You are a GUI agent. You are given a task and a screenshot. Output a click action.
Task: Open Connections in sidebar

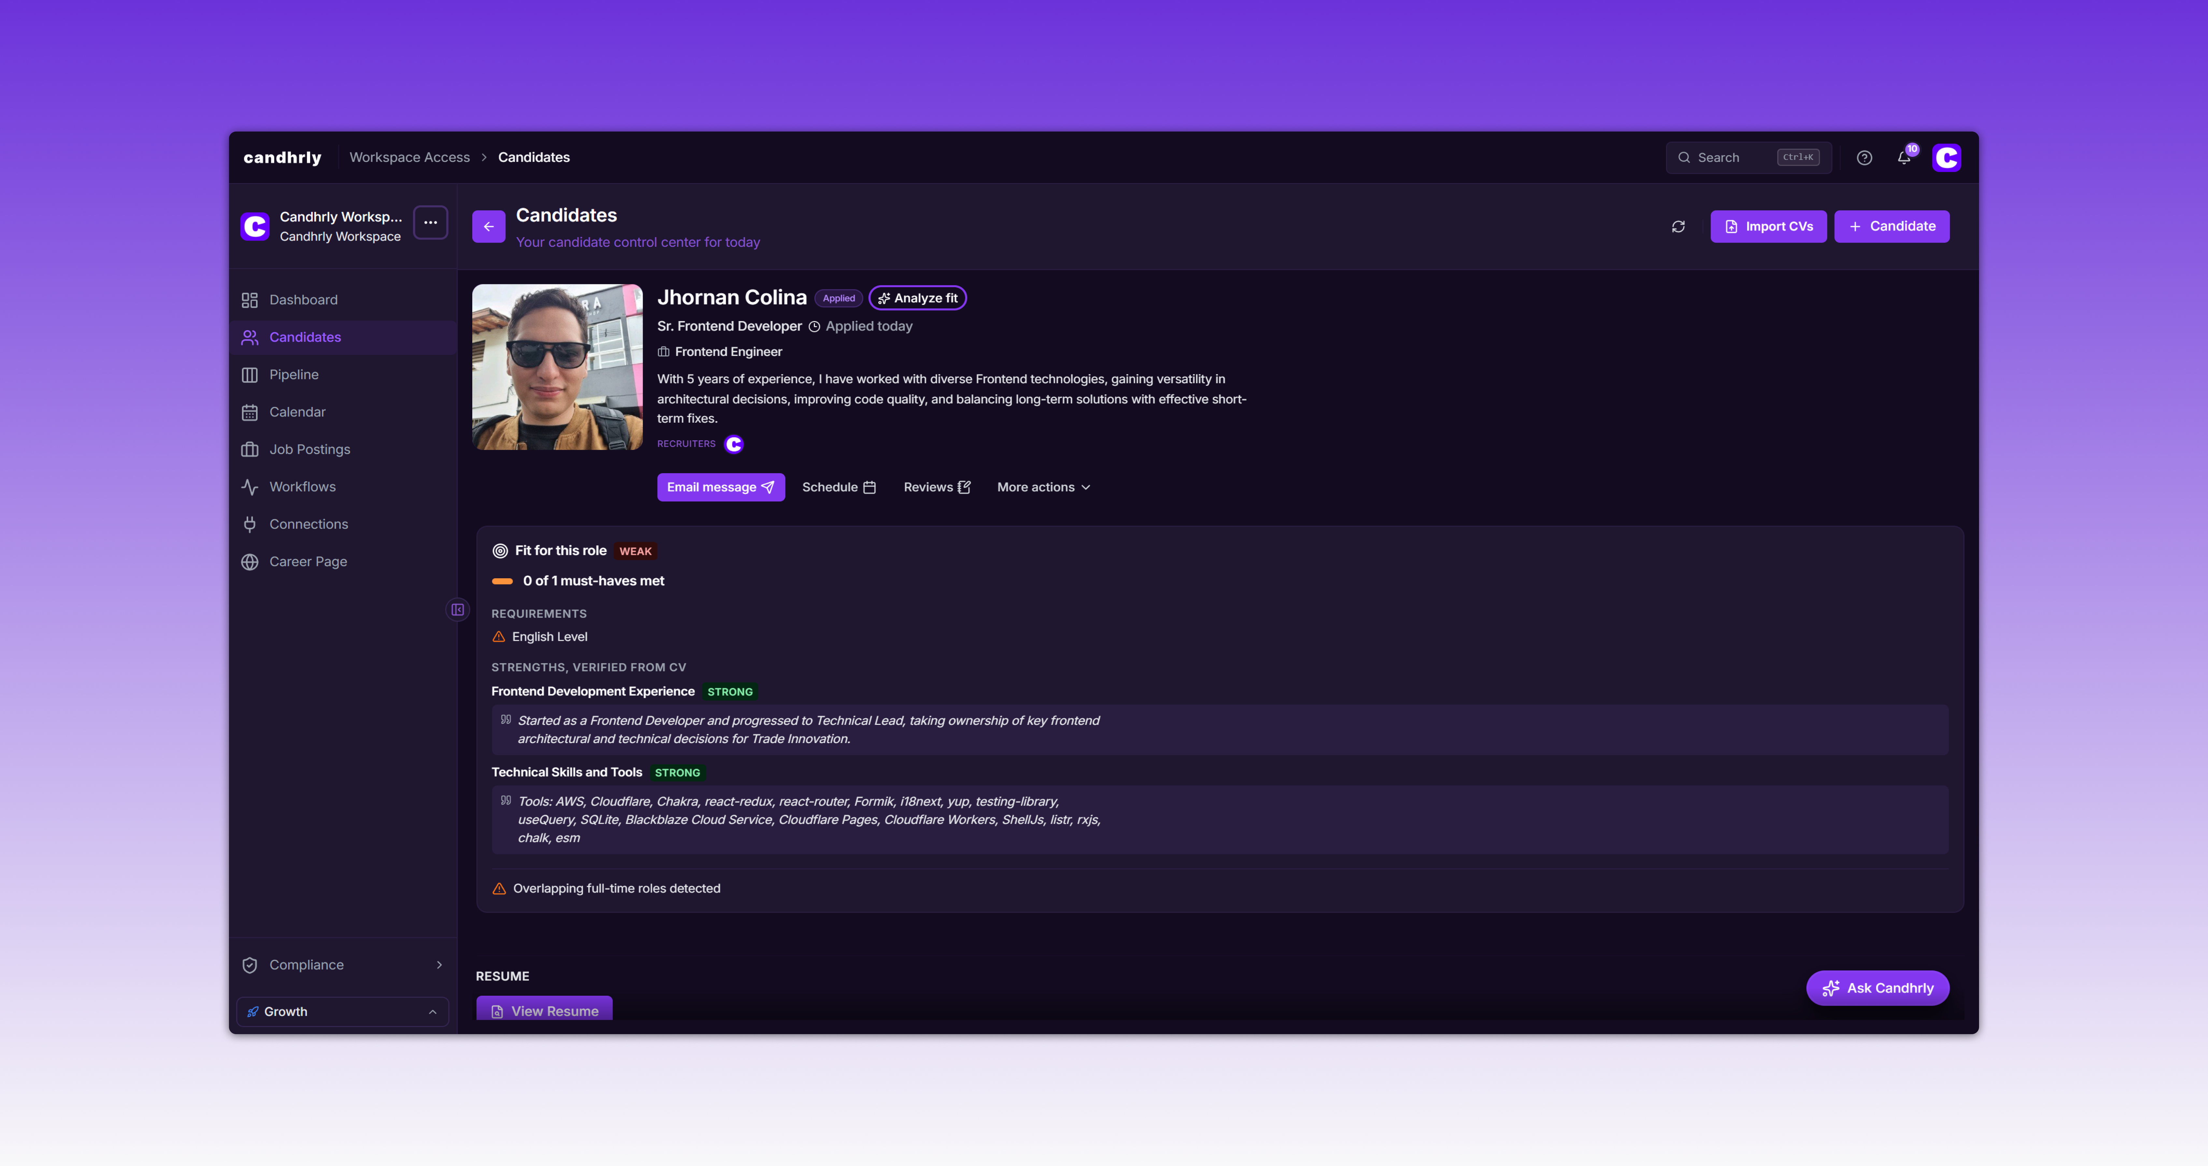[343, 524]
